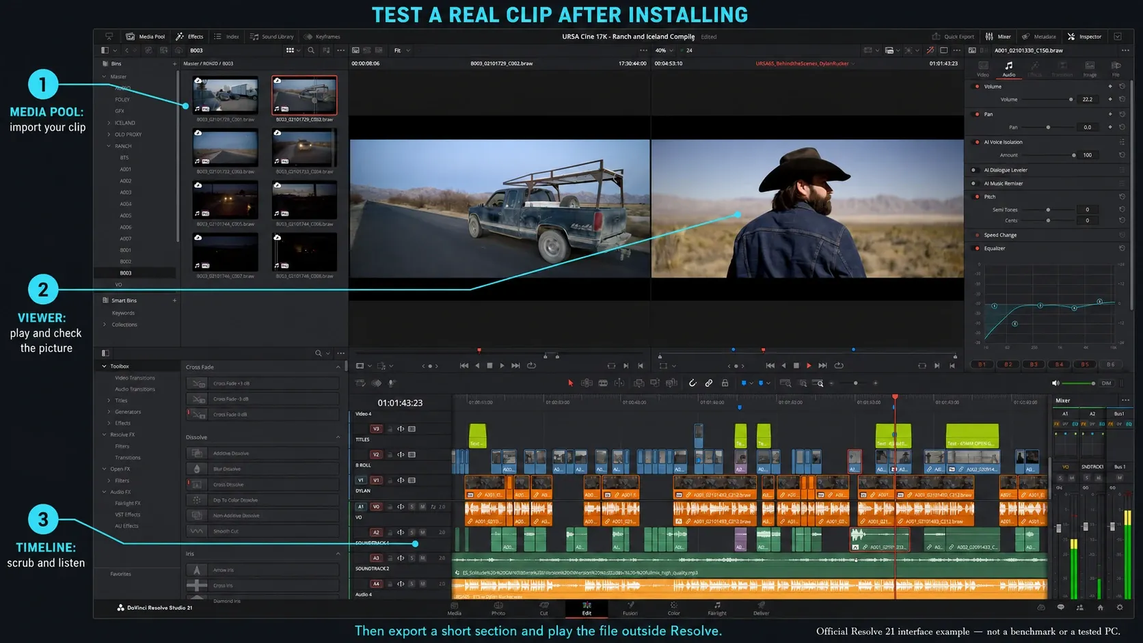The image size is (1143, 643).
Task: Switch to the Fairlight page
Action: 717,608
